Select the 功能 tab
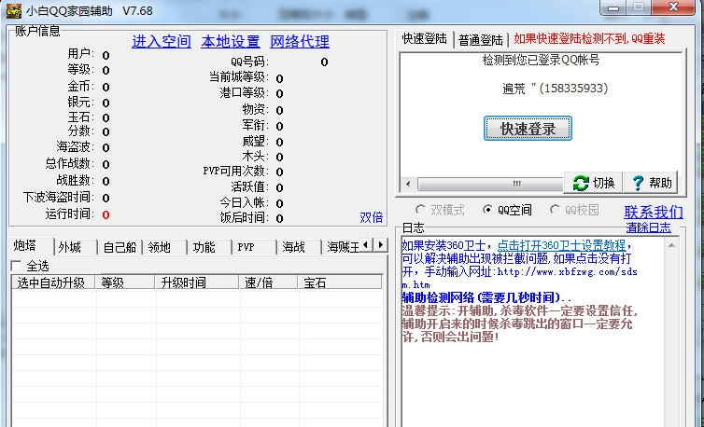 [x=209, y=247]
